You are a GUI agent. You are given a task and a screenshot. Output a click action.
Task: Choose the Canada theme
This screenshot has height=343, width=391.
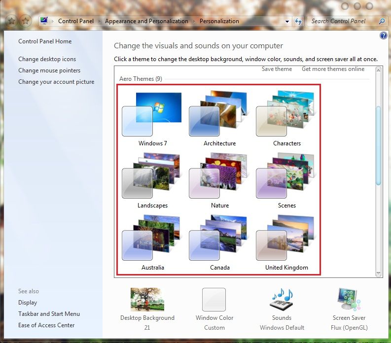click(x=219, y=243)
